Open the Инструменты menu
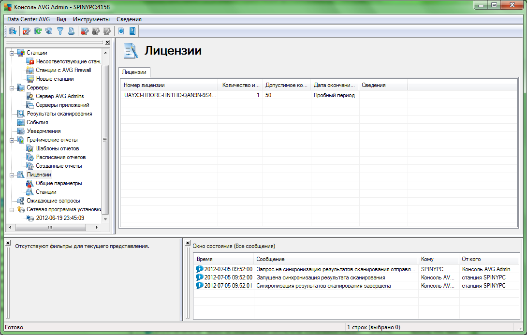The image size is (527, 335). point(91,19)
